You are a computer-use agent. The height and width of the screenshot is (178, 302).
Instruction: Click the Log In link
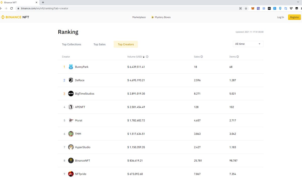pos(281,17)
